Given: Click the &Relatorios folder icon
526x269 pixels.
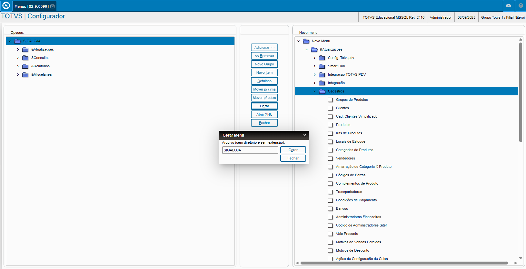Looking at the screenshot, I should [25, 66].
